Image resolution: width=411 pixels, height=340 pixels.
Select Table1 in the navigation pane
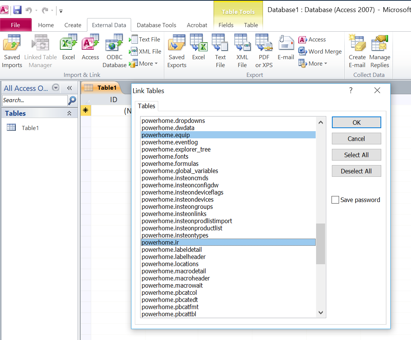point(30,128)
